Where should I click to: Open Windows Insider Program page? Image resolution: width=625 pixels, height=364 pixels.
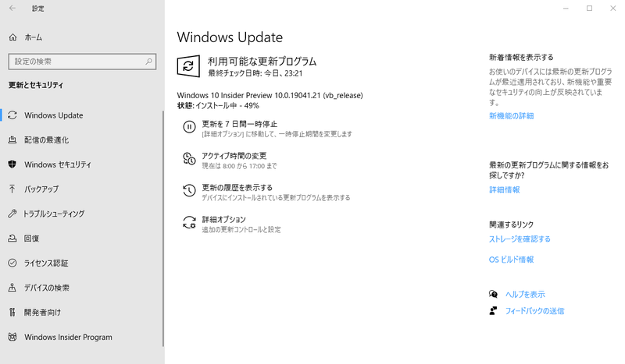click(x=68, y=337)
